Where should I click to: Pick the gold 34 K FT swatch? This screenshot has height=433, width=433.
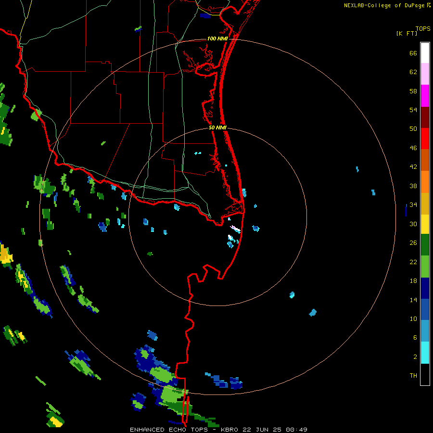[425, 204]
